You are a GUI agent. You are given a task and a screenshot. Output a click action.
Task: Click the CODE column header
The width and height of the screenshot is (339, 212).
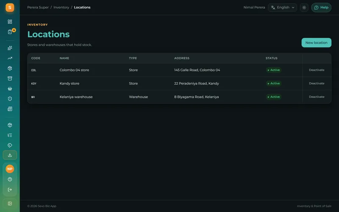point(36,58)
